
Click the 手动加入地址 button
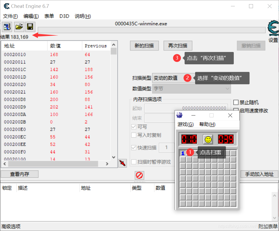pos(259,174)
